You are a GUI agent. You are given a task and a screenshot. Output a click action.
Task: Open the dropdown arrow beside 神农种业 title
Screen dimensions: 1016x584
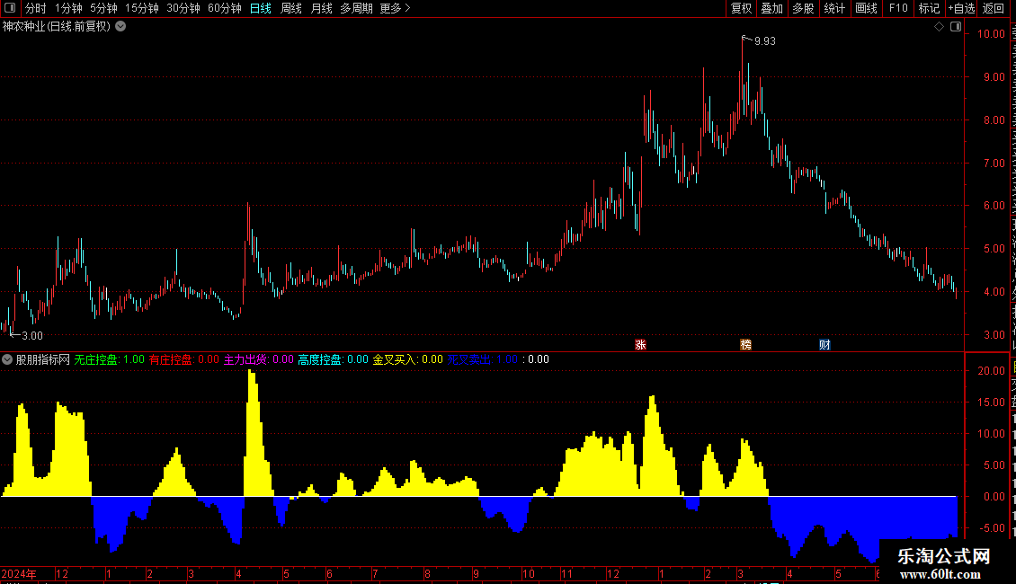tap(120, 27)
